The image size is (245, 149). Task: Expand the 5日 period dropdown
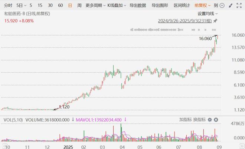[x=22, y=6]
